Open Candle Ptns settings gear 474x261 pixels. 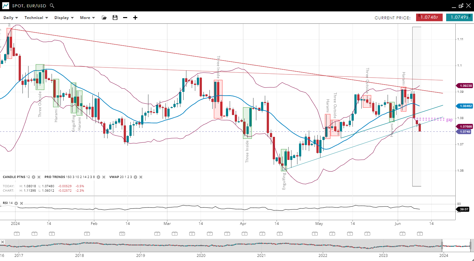click(34, 177)
